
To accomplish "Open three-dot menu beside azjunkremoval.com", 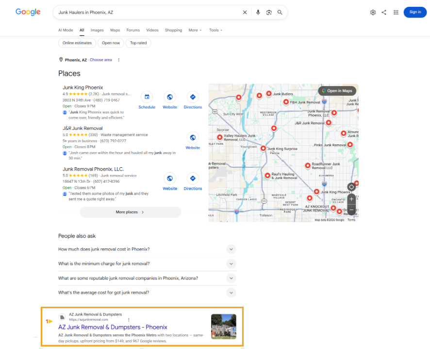I will click(x=129, y=320).
